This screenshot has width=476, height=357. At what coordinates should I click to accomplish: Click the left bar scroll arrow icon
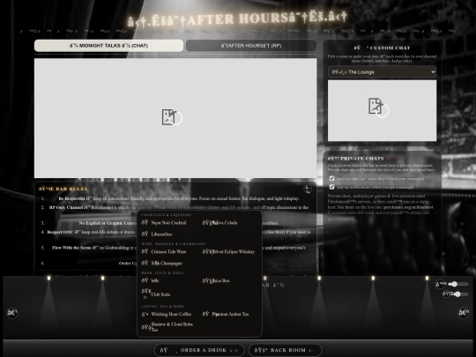coord(12,312)
